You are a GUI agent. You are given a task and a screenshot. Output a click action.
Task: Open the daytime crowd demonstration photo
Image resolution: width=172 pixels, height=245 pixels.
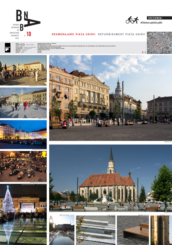coord(23,70)
